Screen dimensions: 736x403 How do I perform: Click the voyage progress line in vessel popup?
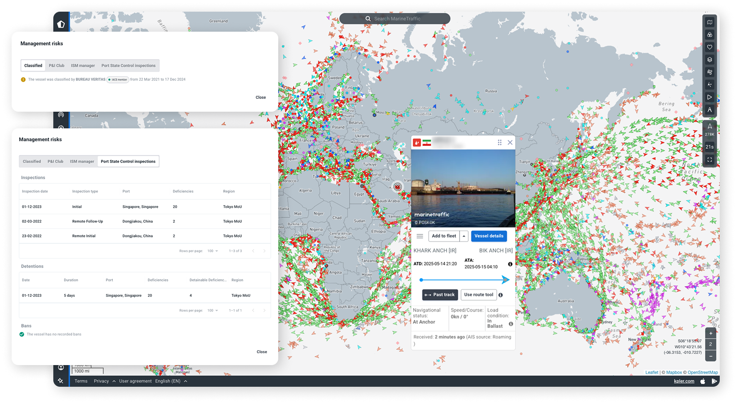(x=464, y=280)
